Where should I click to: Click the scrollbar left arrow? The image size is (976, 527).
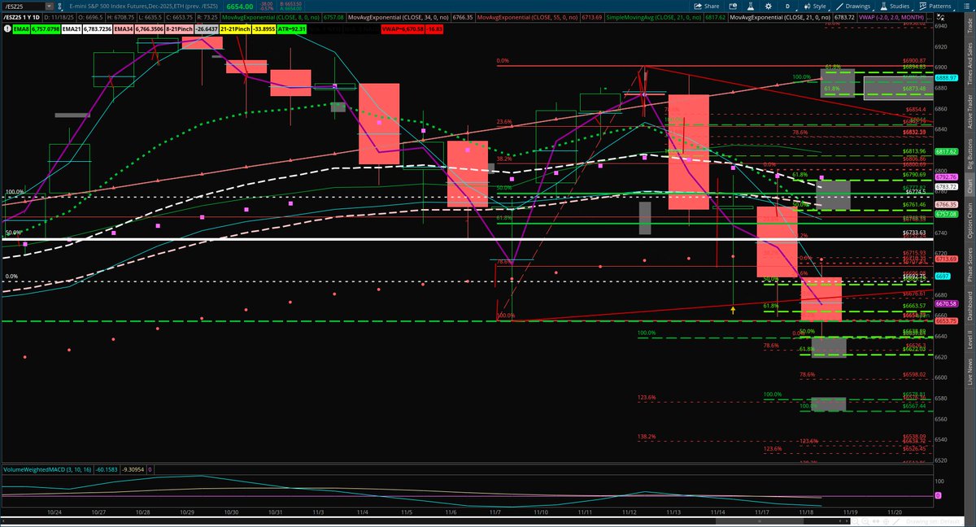point(840,521)
